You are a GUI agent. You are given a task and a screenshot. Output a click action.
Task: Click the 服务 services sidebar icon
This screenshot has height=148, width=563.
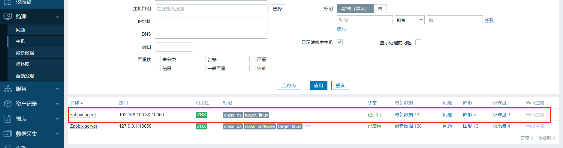pyautogui.click(x=8, y=89)
